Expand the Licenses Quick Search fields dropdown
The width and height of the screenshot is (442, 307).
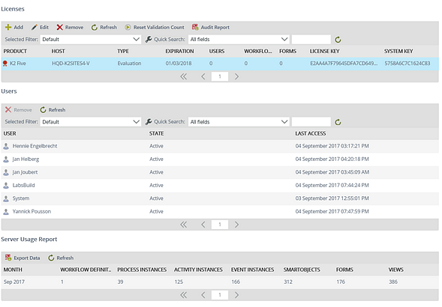[x=239, y=40]
